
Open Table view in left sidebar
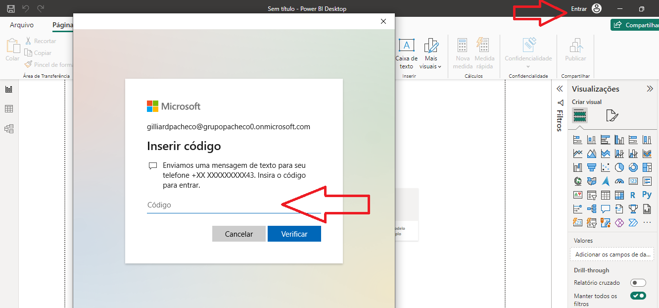(x=9, y=109)
